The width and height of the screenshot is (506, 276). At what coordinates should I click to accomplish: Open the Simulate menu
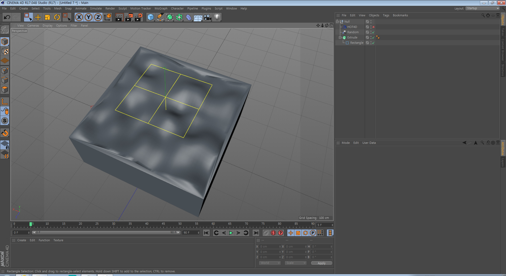click(96, 8)
